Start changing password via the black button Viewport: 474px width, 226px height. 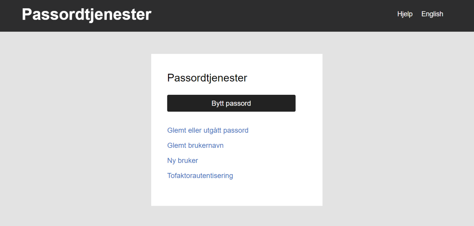pos(231,103)
